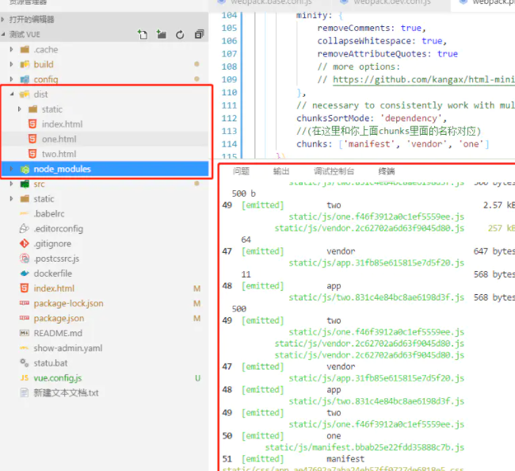
Task: Click the editorconfig icon beside .editorconfig
Action: pos(25,228)
